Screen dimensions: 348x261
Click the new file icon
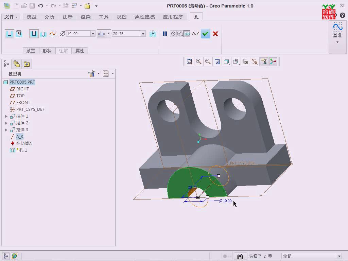pyautogui.click(x=16, y=6)
